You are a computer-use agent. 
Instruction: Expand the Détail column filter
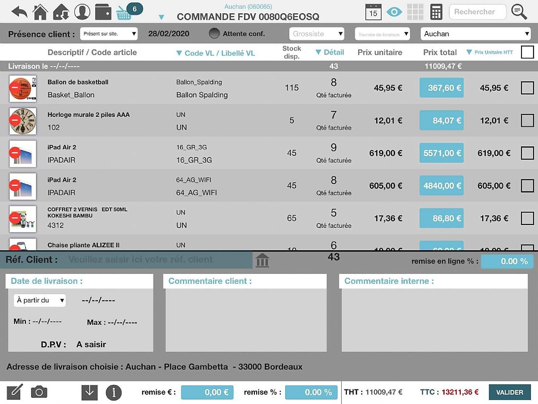330,52
